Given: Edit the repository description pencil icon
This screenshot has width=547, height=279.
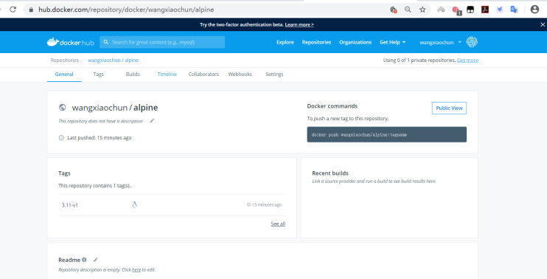Looking at the screenshot, I should coord(152,121).
